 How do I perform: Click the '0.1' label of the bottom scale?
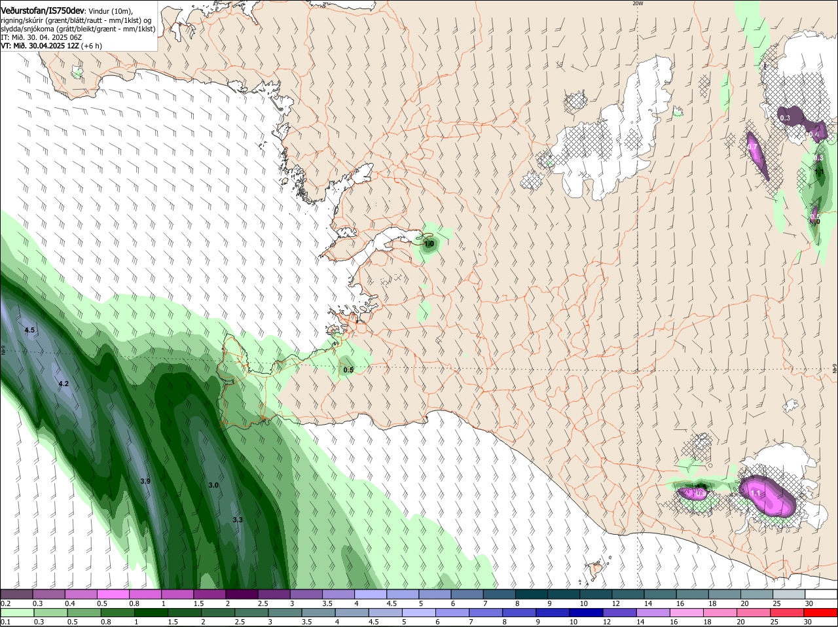[x=5, y=622]
